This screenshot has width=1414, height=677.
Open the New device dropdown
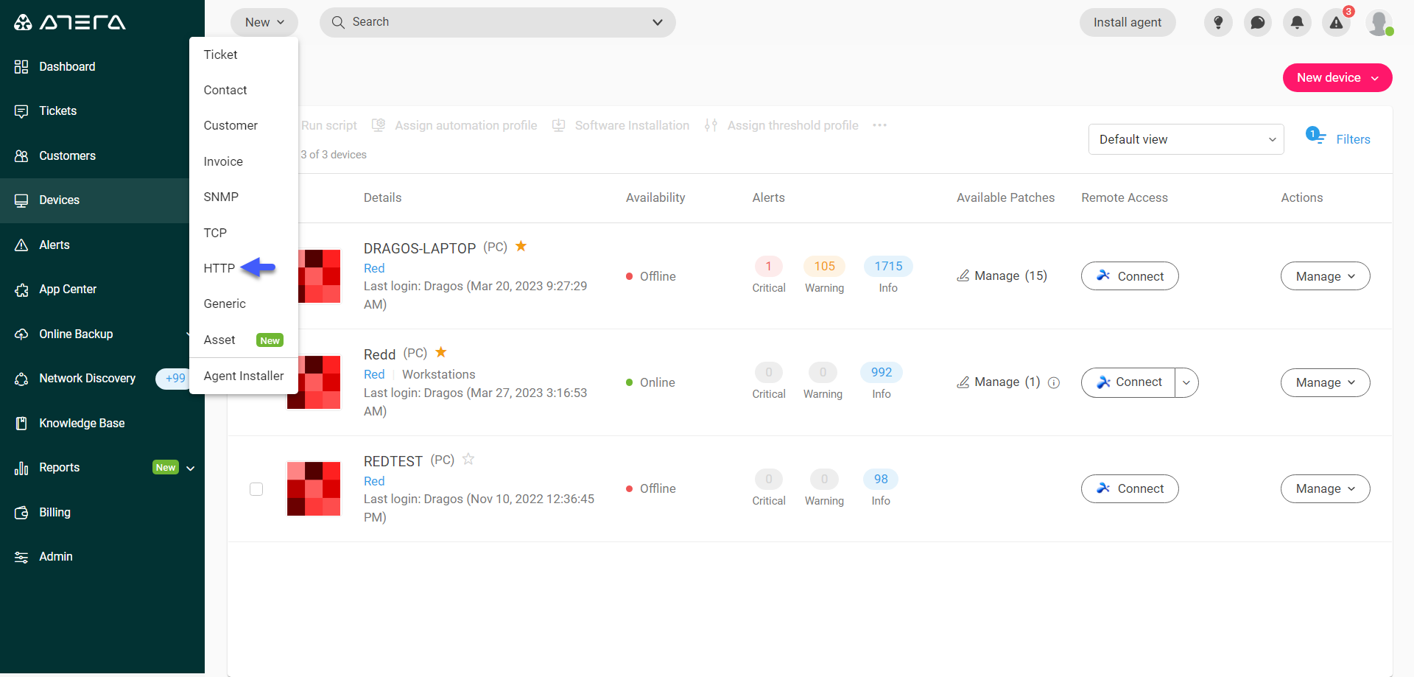coord(1337,78)
